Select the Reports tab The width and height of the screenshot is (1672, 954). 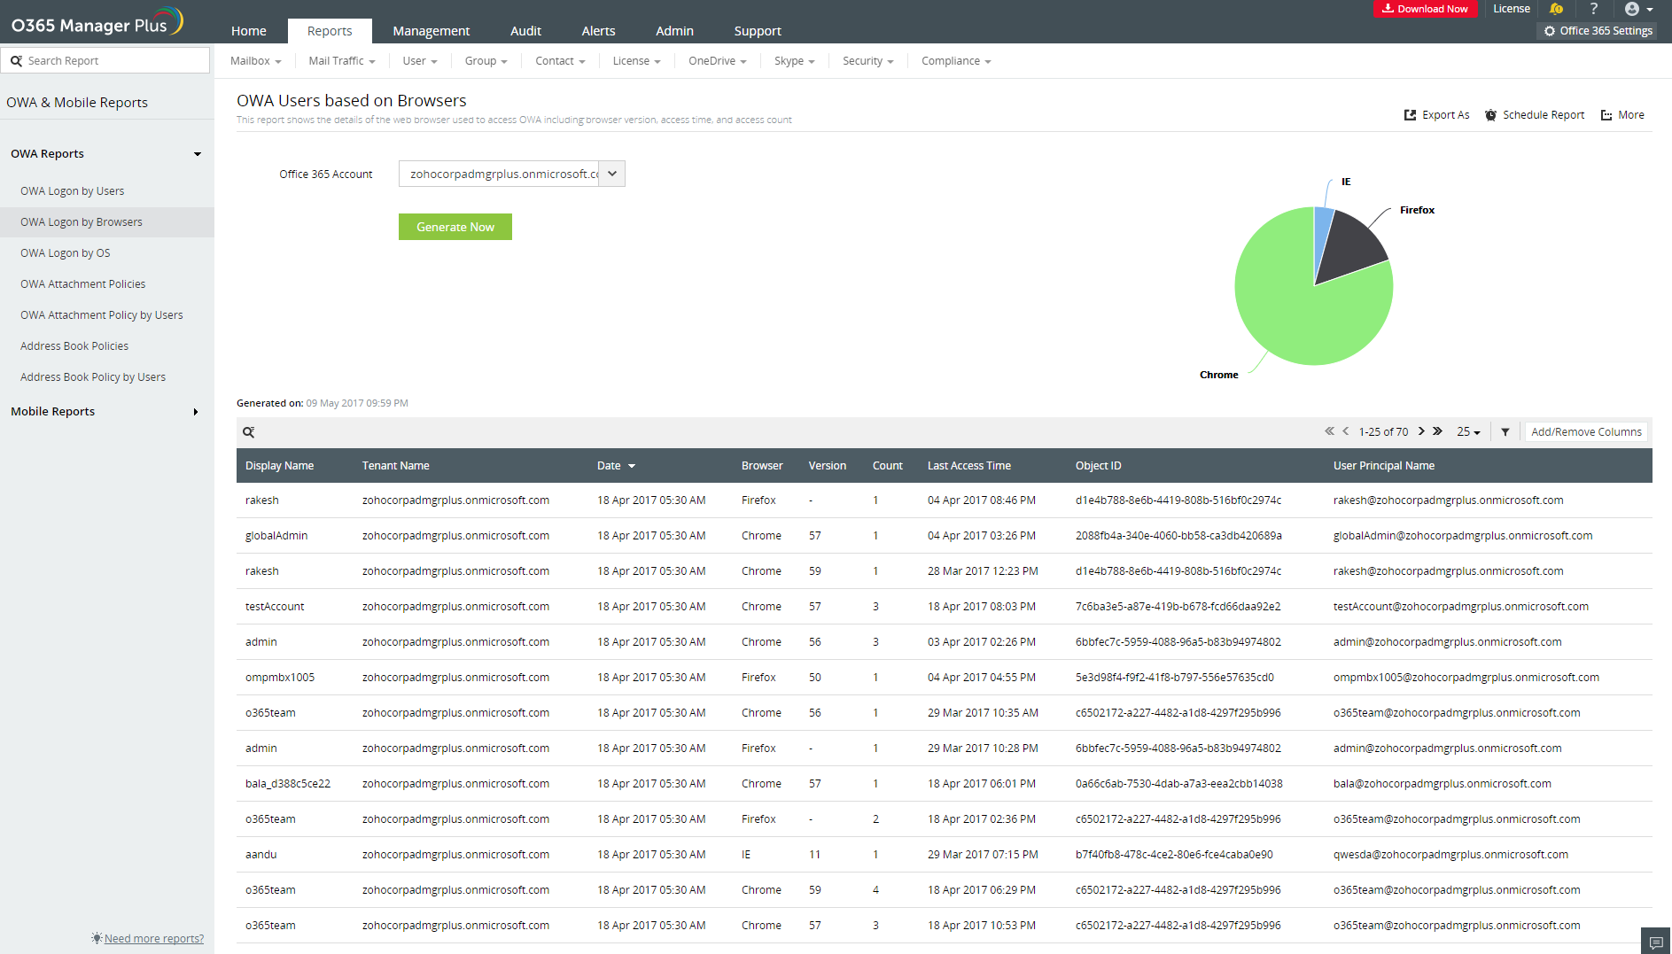pos(330,31)
